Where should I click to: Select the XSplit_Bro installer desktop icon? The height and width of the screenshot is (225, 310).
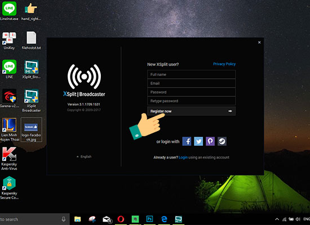pos(31,70)
